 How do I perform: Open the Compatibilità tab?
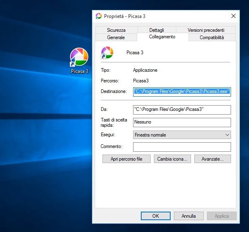coord(211,38)
